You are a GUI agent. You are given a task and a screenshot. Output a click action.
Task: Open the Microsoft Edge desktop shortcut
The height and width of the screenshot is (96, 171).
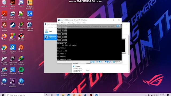click(x=13, y=49)
